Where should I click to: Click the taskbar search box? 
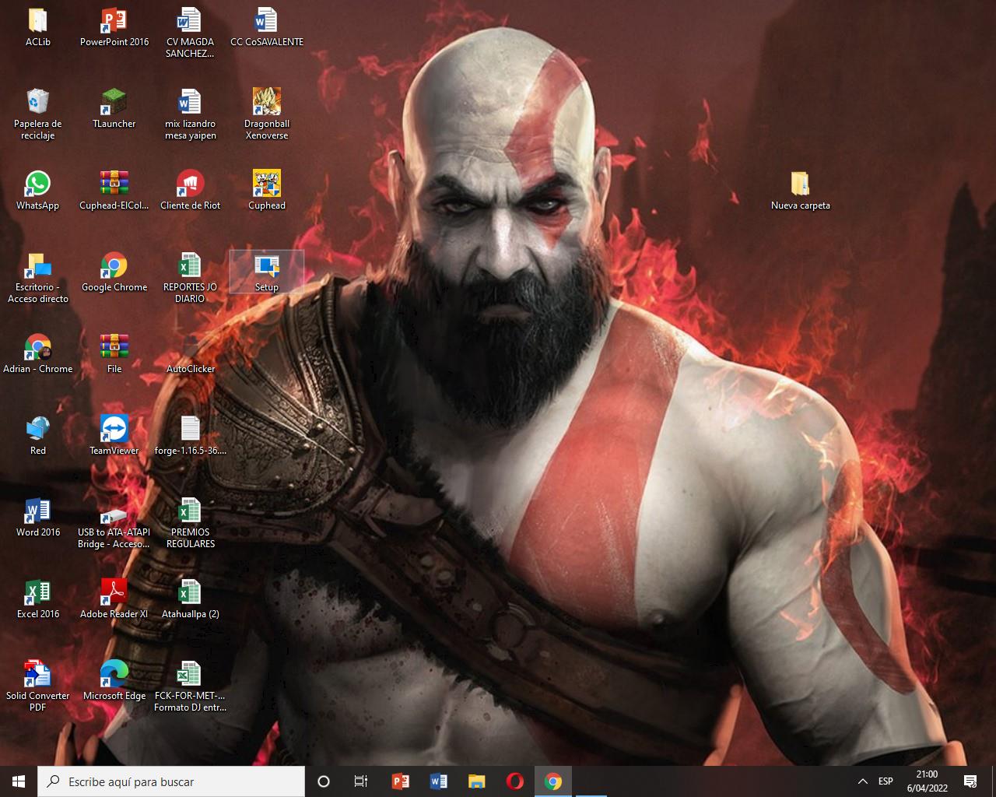[171, 781]
